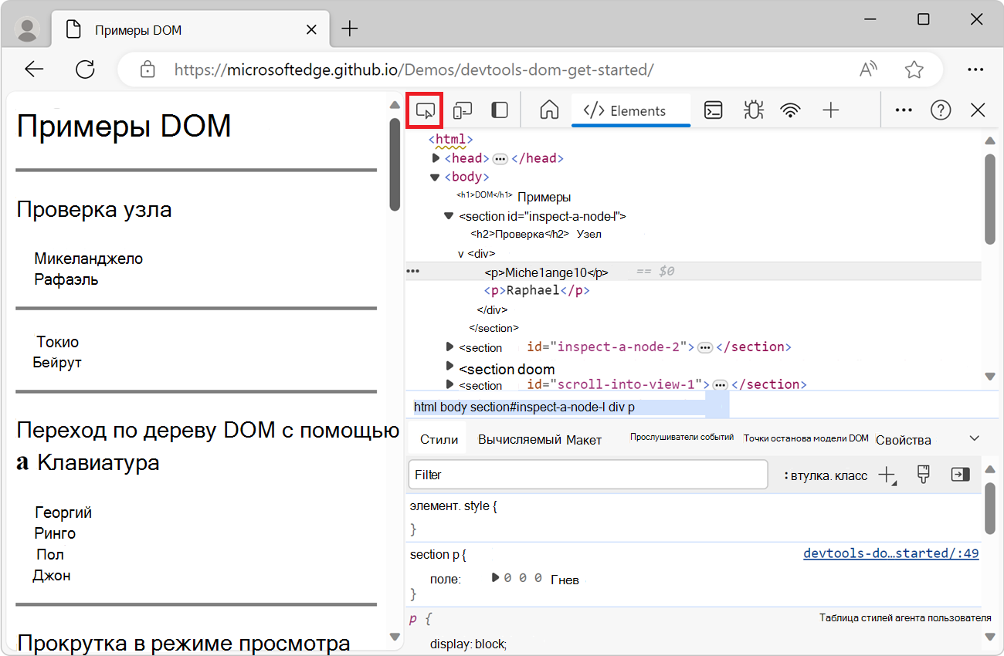The width and height of the screenshot is (1004, 656).
Task: Toggle the computed styles sidebar icon
Action: pyautogui.click(x=960, y=474)
